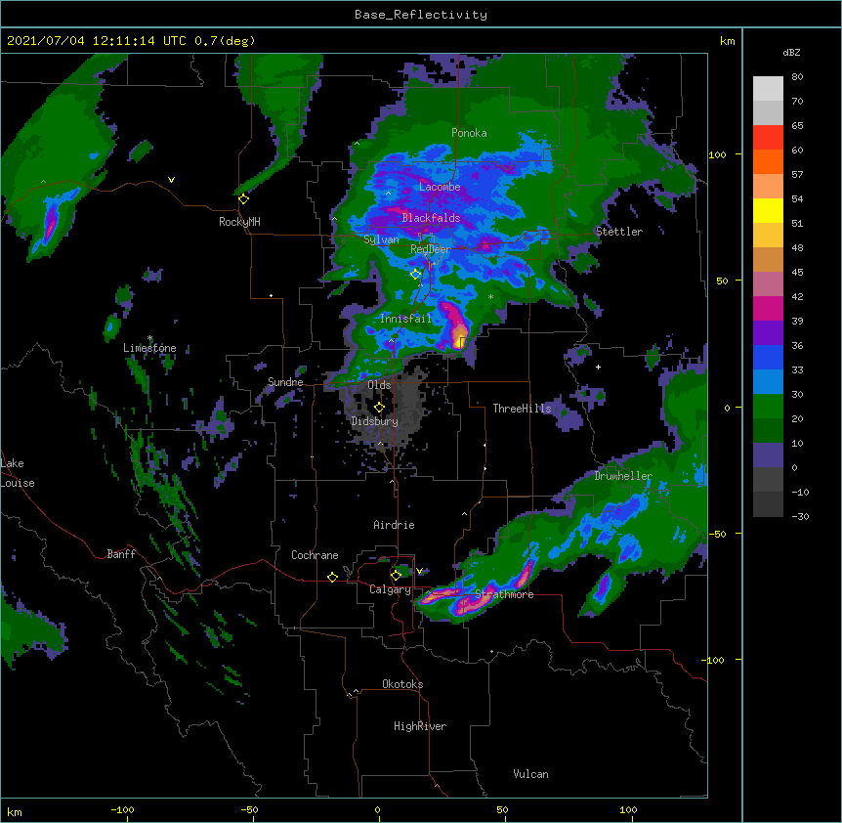Select the Sundre town label
This screenshot has height=823, width=842.
coord(285,382)
